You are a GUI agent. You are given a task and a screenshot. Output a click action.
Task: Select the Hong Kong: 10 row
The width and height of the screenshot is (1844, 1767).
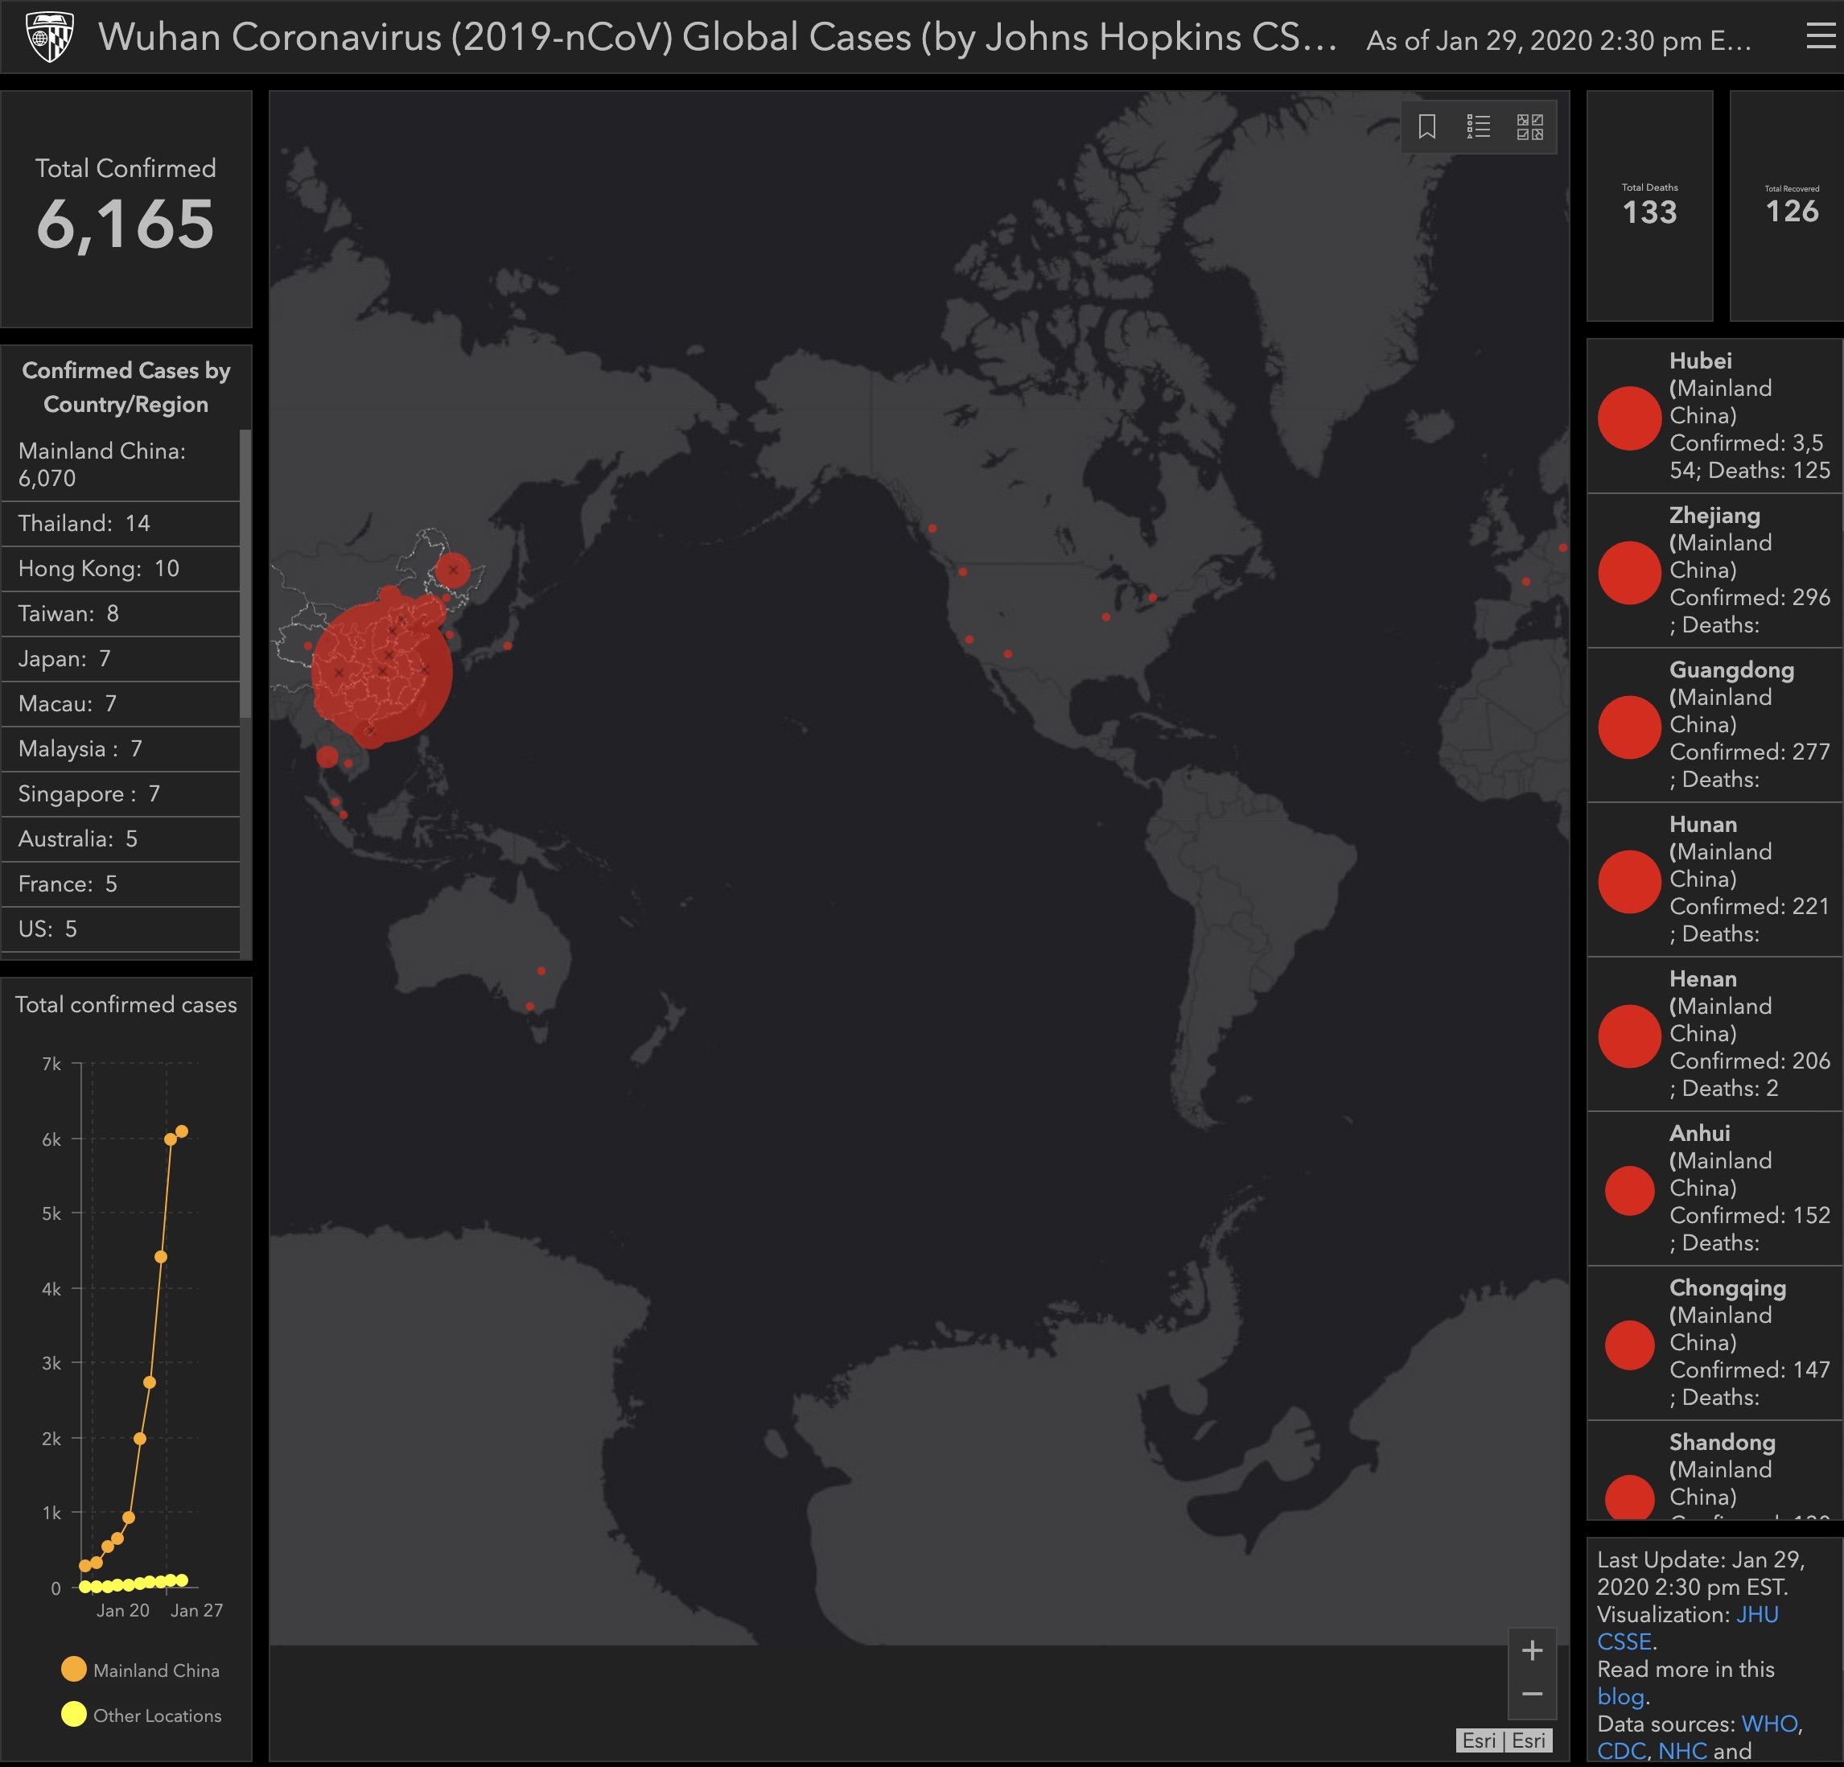(x=121, y=568)
